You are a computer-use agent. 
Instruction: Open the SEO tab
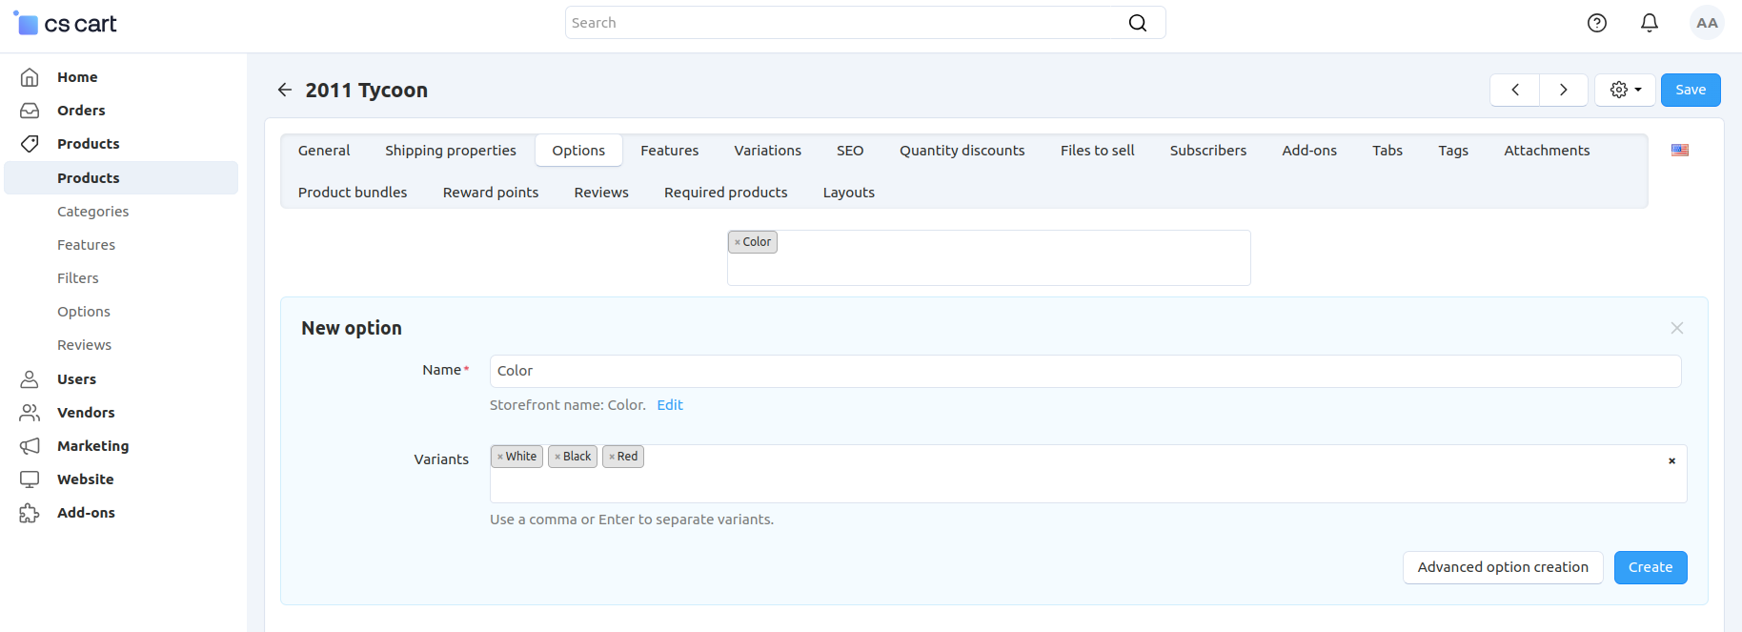[850, 151]
